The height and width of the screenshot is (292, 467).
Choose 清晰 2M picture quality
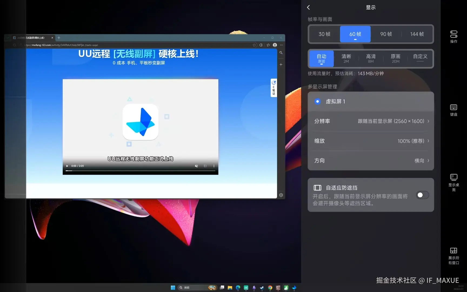click(346, 59)
